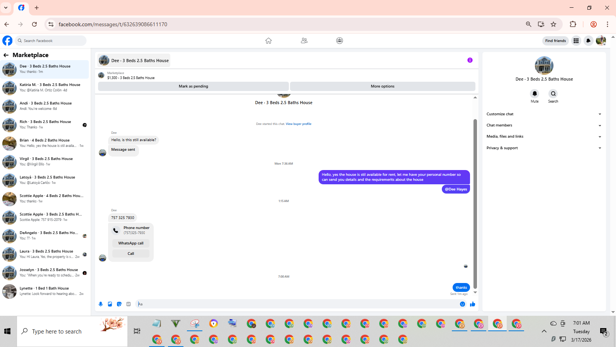Viewport: 616px width, 347px height.
Task: Reload the page in the browser
Action: pos(34,24)
